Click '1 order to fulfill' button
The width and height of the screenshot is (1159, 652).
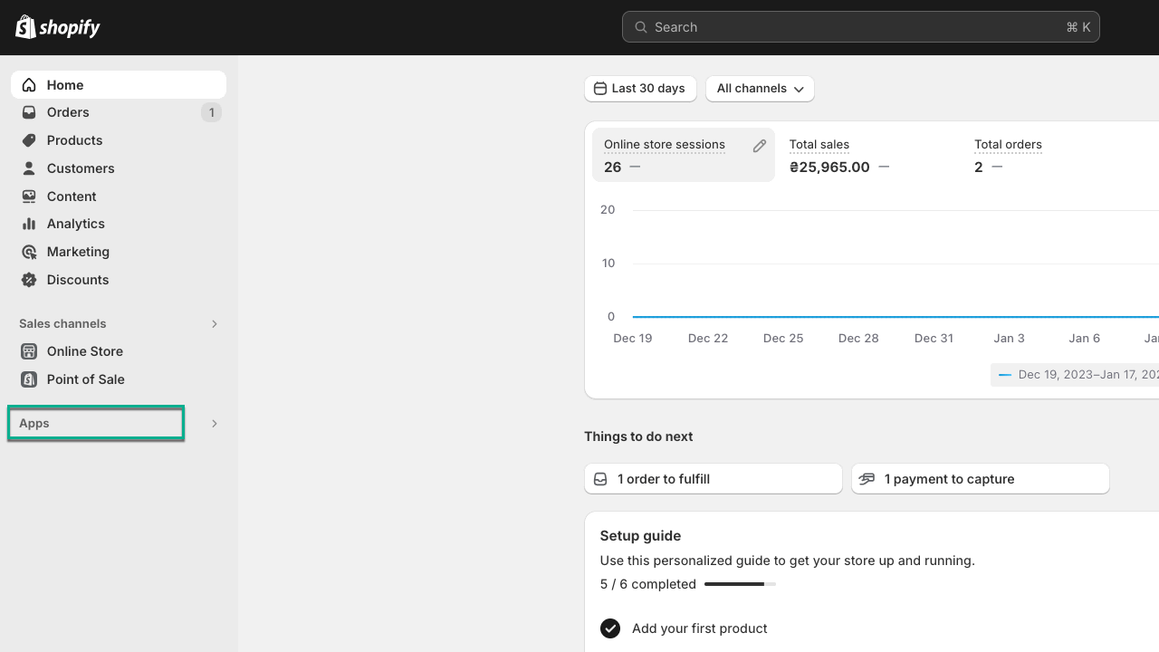pos(713,479)
